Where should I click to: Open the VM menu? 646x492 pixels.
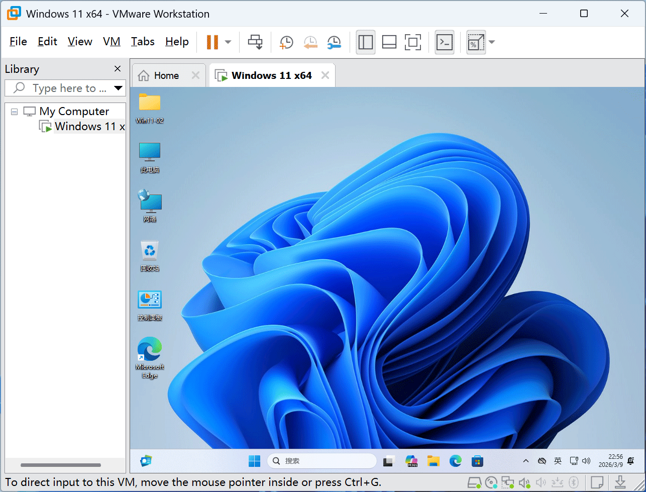112,42
